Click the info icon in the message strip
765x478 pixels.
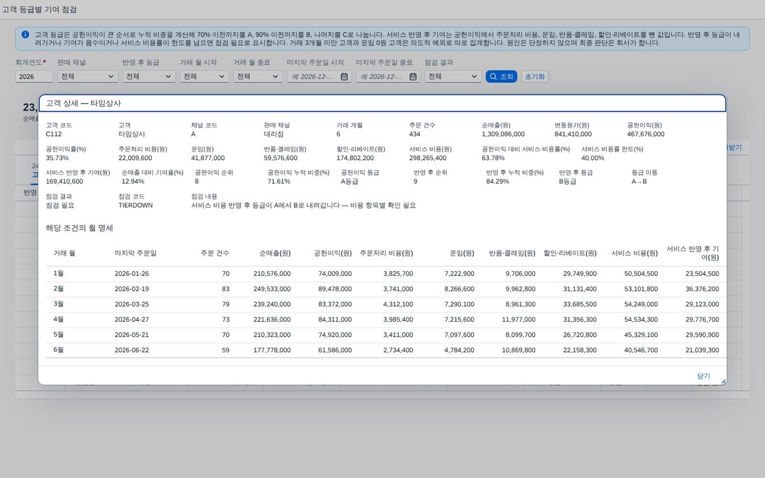click(x=25, y=34)
